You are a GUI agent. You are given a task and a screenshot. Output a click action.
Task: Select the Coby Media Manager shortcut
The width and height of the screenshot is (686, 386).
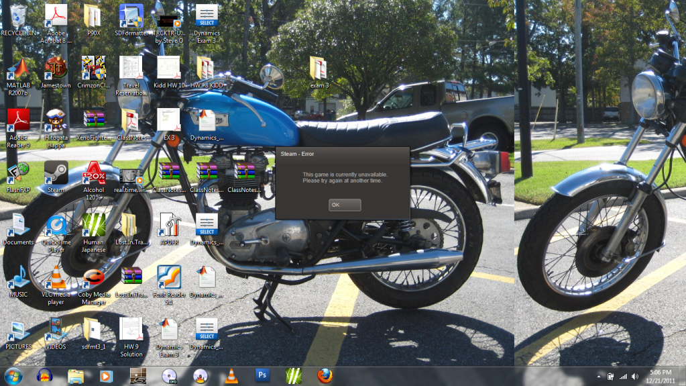coord(93,286)
